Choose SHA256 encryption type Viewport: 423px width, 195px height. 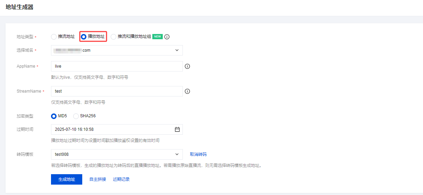[x=76, y=116]
